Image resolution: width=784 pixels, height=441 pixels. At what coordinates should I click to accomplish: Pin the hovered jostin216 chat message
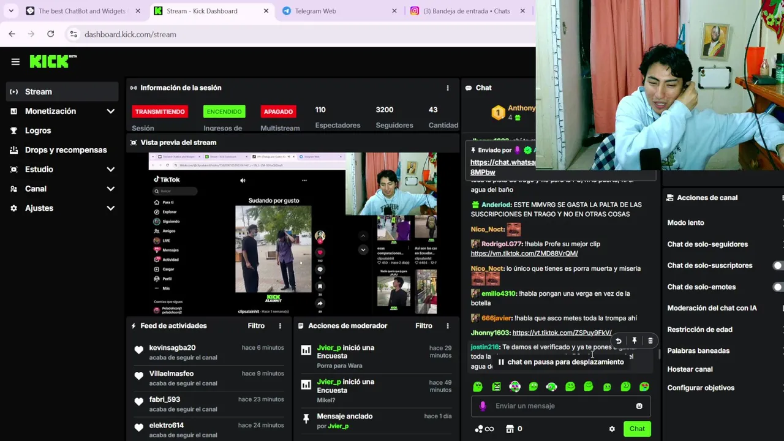click(635, 341)
